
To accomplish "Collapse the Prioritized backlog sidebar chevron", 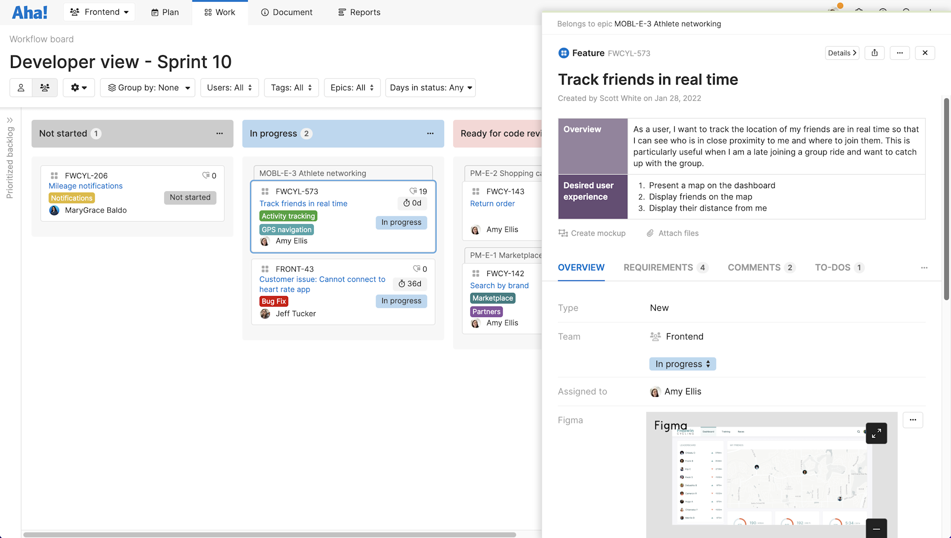I will [10, 120].
